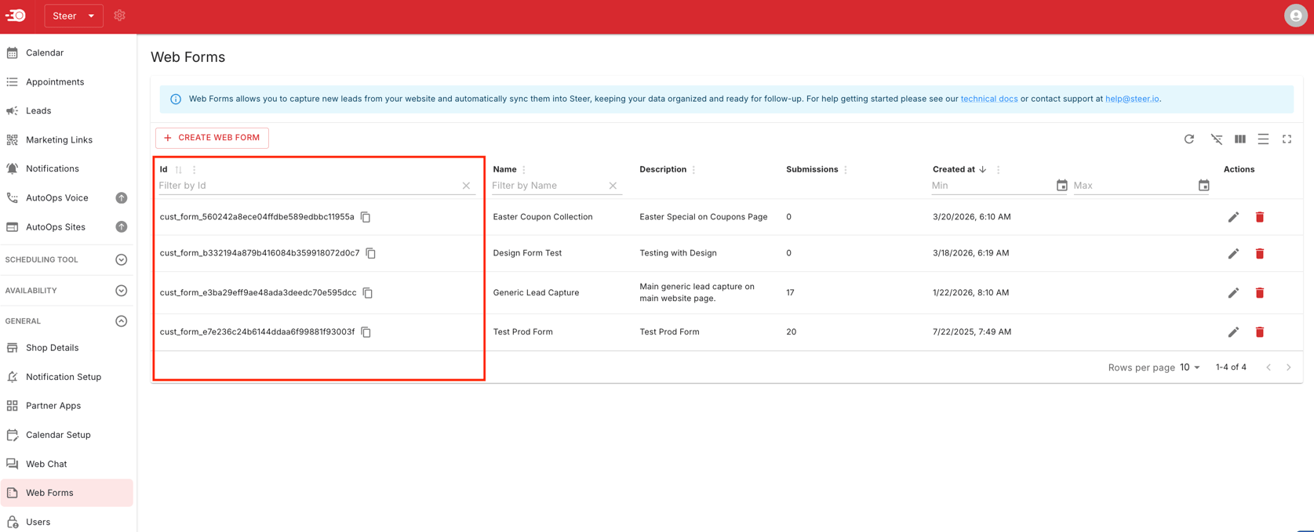The image size is (1314, 532).
Task: Delete Easter Coupon Collection form
Action: coord(1260,217)
